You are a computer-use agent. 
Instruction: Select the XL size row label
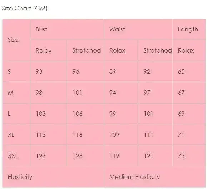click(x=11, y=135)
